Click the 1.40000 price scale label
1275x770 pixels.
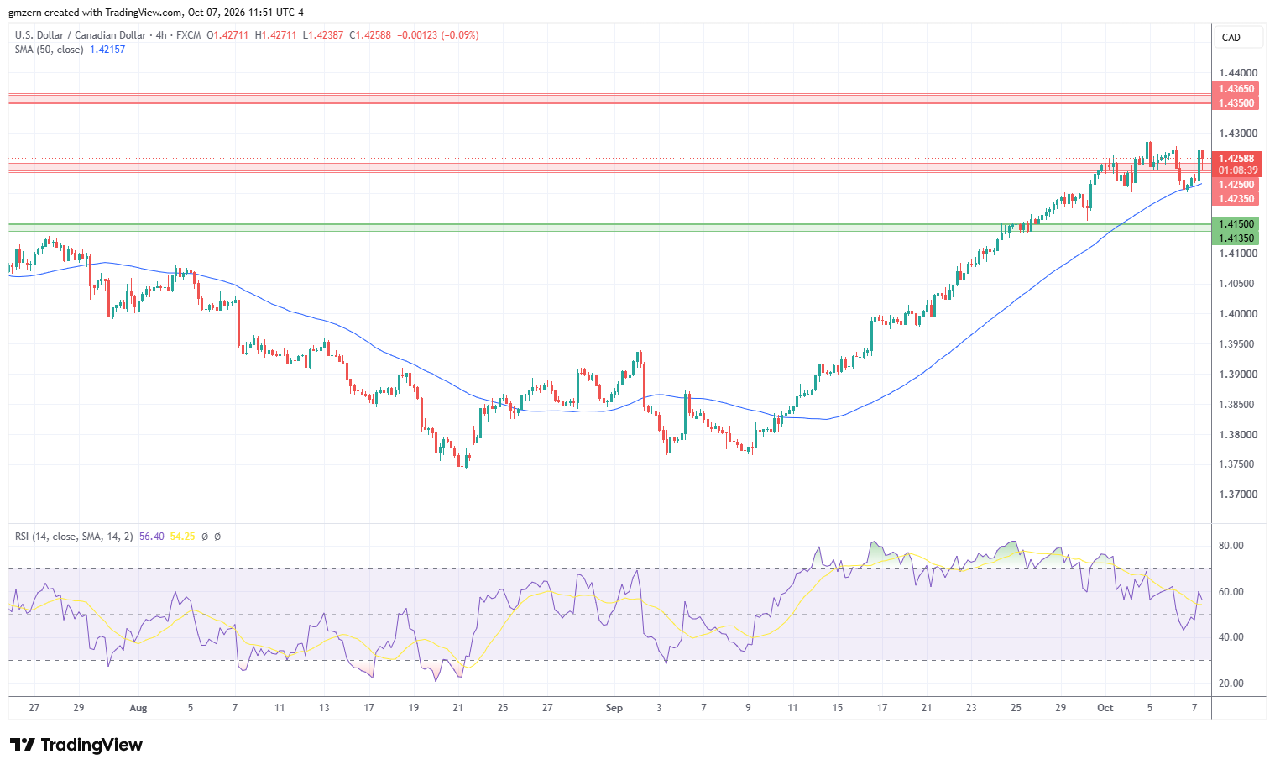pos(1238,314)
